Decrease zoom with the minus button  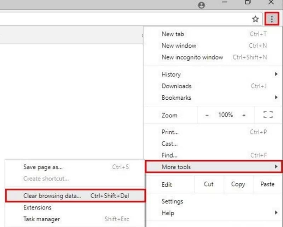(207, 115)
